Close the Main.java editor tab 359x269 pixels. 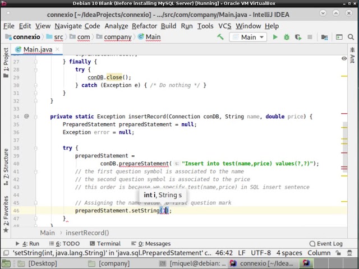57,49
